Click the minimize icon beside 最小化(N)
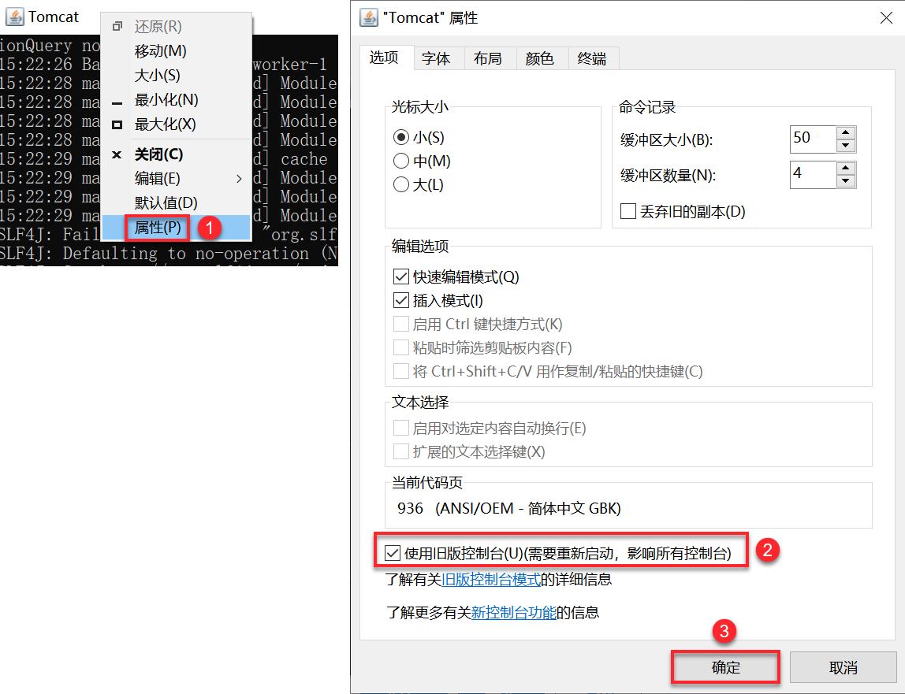 coord(117,103)
